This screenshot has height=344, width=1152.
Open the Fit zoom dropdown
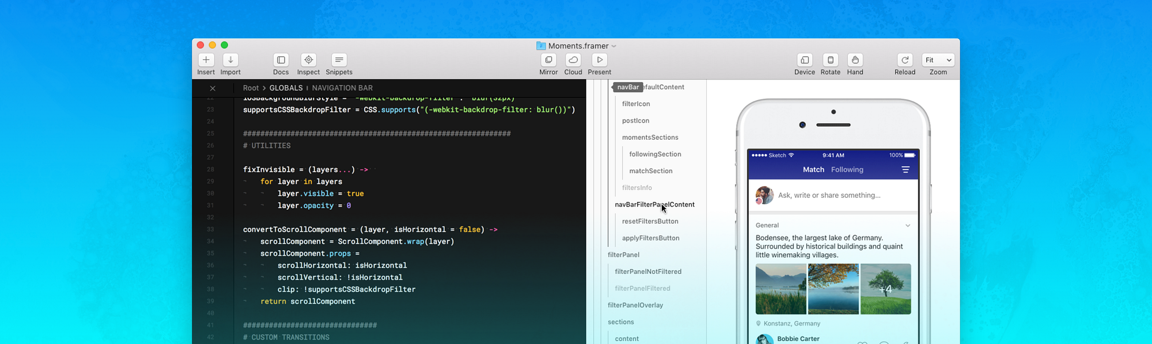click(938, 60)
